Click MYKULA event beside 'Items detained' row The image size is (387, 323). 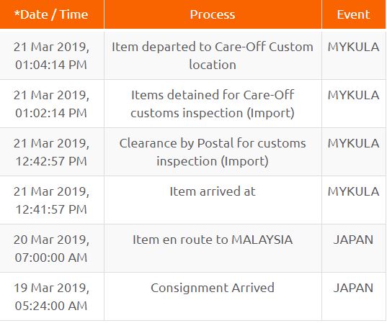(353, 96)
